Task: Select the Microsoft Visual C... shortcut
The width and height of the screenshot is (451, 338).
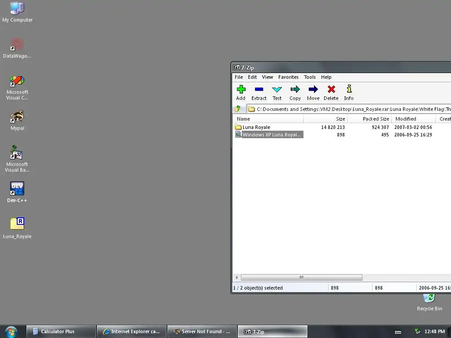Action: click(x=17, y=88)
